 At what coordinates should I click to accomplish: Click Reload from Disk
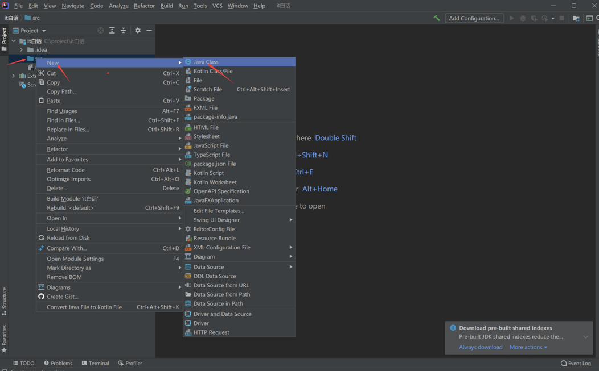[109, 237]
